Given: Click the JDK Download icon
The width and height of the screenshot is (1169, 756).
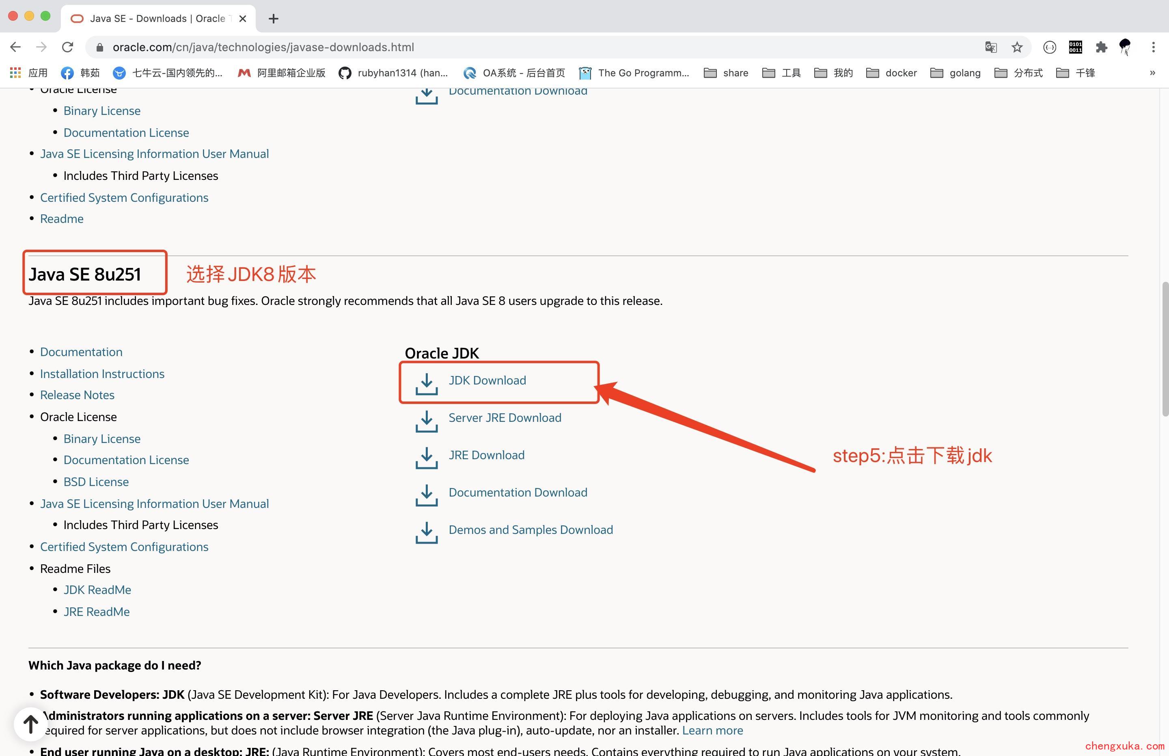Looking at the screenshot, I should tap(427, 384).
